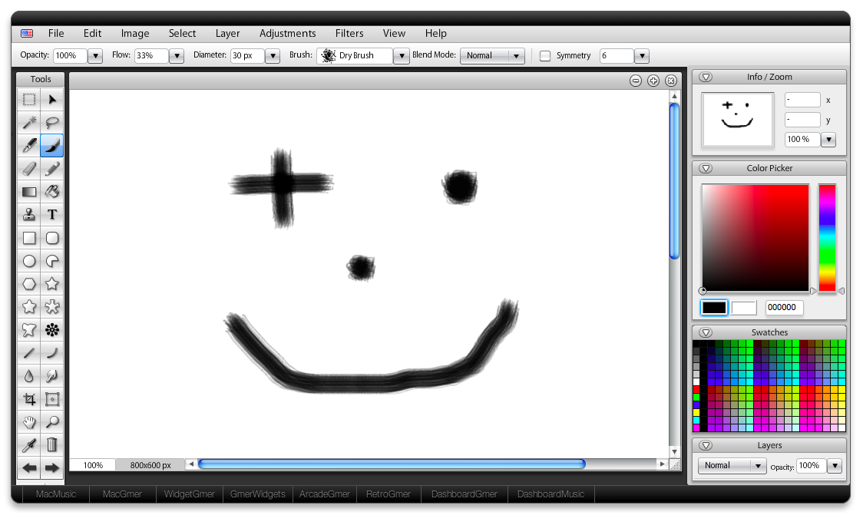
Task: Collapse the Color Picker panel
Action: point(706,168)
